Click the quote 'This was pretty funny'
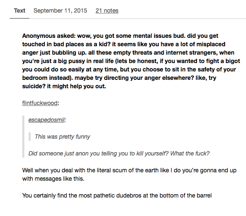246x216 pixels. pyautogui.click(x=62, y=137)
